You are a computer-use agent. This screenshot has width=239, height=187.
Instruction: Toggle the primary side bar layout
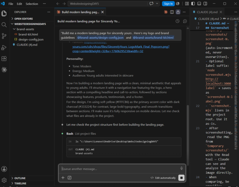click(193, 4)
